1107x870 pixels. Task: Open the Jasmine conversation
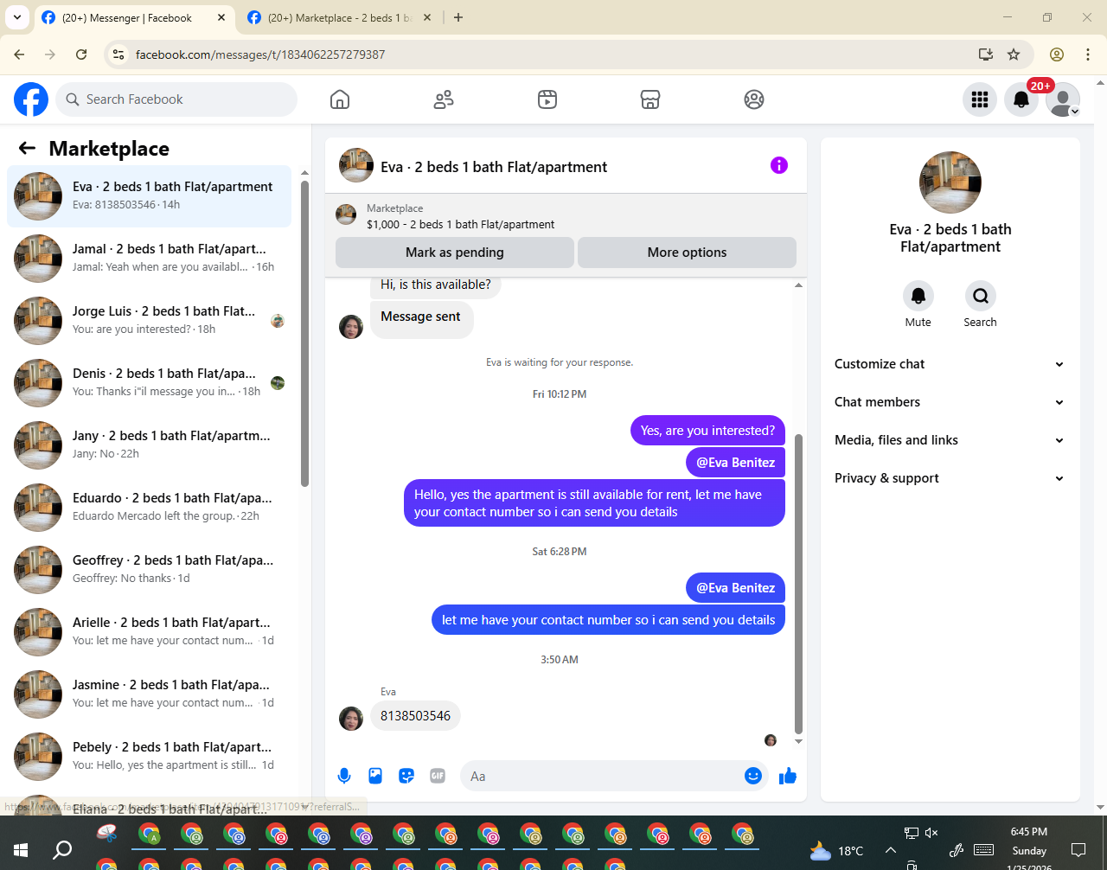(x=150, y=694)
